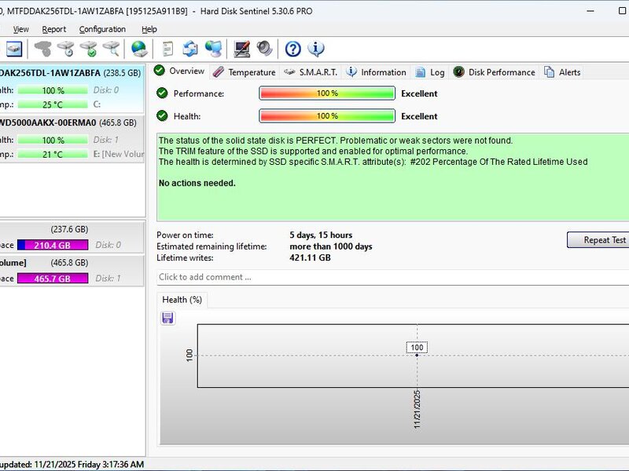Click the globe disk toolbar icon

139,49
